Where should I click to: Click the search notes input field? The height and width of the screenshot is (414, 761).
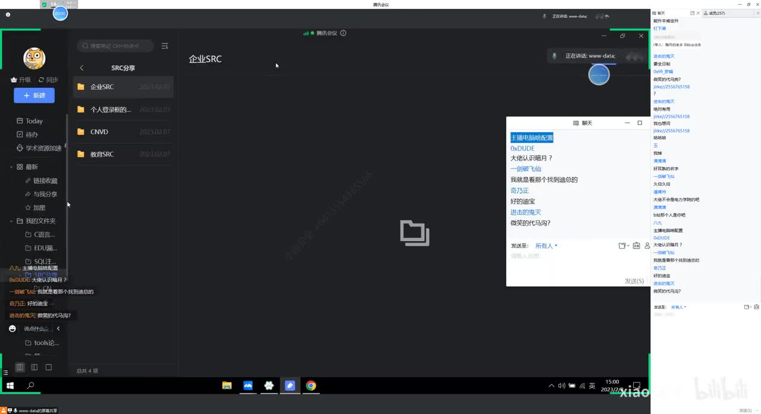coord(115,46)
